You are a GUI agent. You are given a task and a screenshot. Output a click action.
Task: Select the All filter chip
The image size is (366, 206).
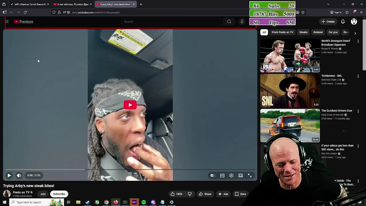coord(264,32)
